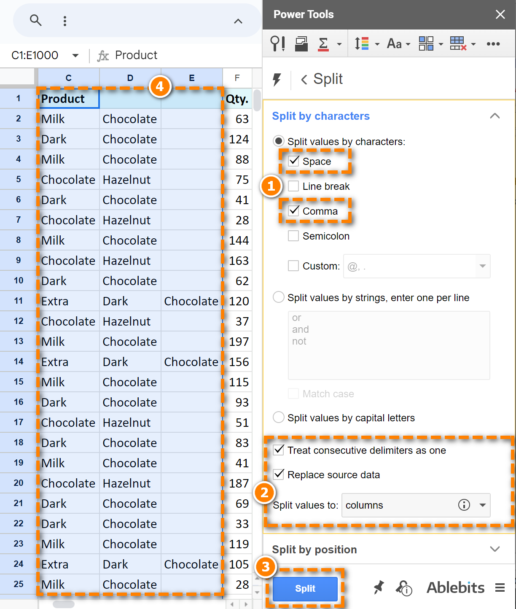Click the scroll left arrow of sheet
Image resolution: width=516 pixels, height=609 pixels.
click(x=231, y=604)
